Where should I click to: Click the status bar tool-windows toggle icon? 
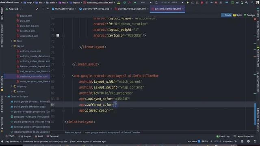click(x=2, y=142)
